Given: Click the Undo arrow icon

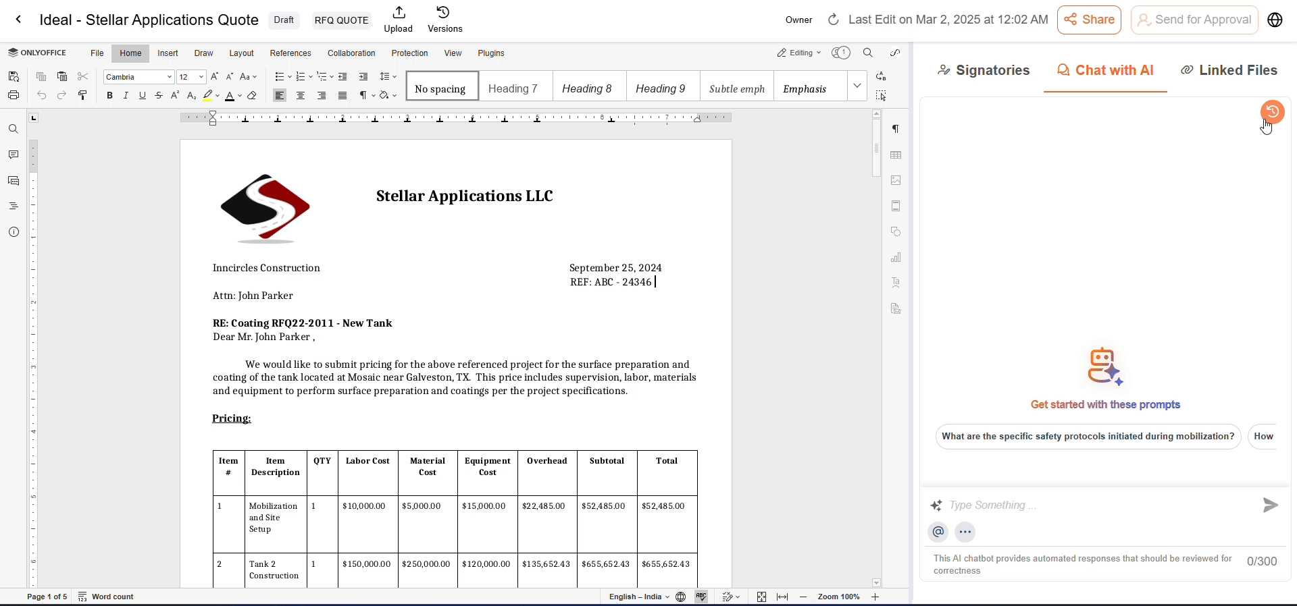Looking at the screenshot, I should 41,96.
